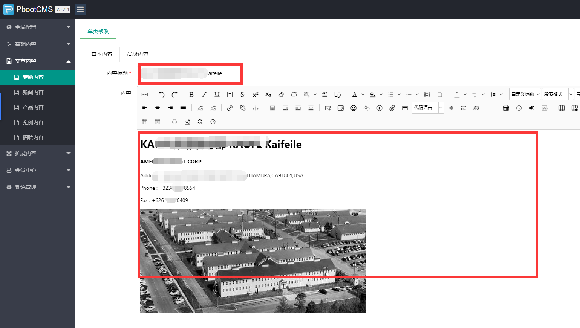Center align the text
Image resolution: width=580 pixels, height=328 pixels.
click(158, 108)
